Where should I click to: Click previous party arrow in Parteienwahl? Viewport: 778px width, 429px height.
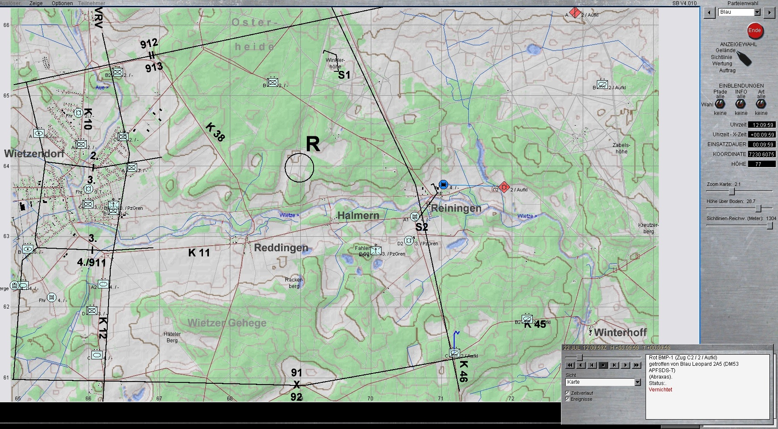click(709, 12)
